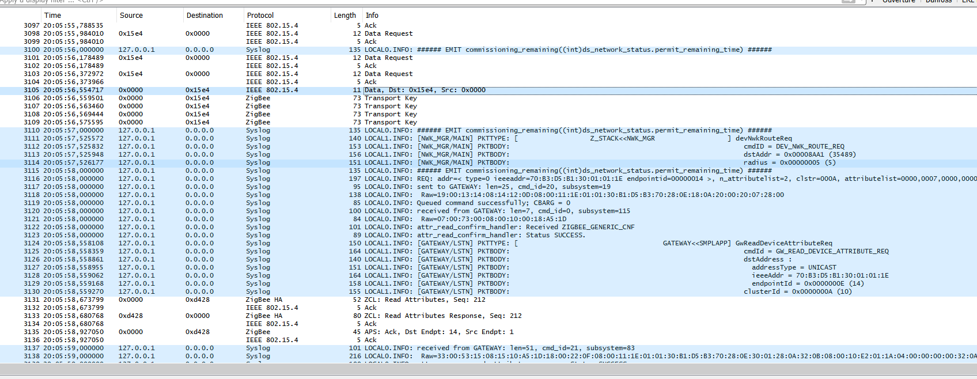Select packet 3097 Ack row

click(x=488, y=25)
